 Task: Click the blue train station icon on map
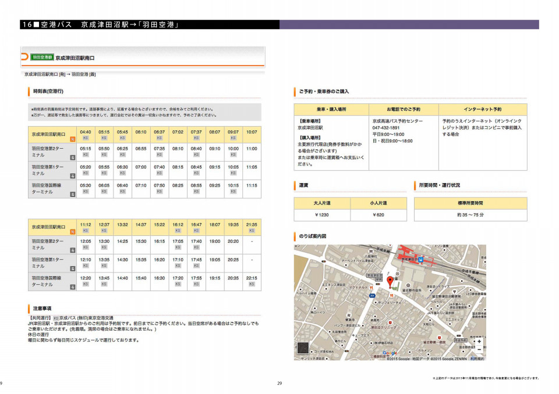pos(421,260)
